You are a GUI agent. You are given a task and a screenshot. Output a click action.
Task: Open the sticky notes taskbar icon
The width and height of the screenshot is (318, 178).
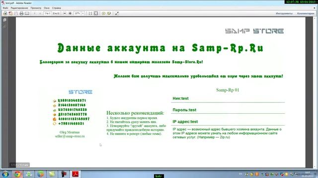click(x=52, y=174)
